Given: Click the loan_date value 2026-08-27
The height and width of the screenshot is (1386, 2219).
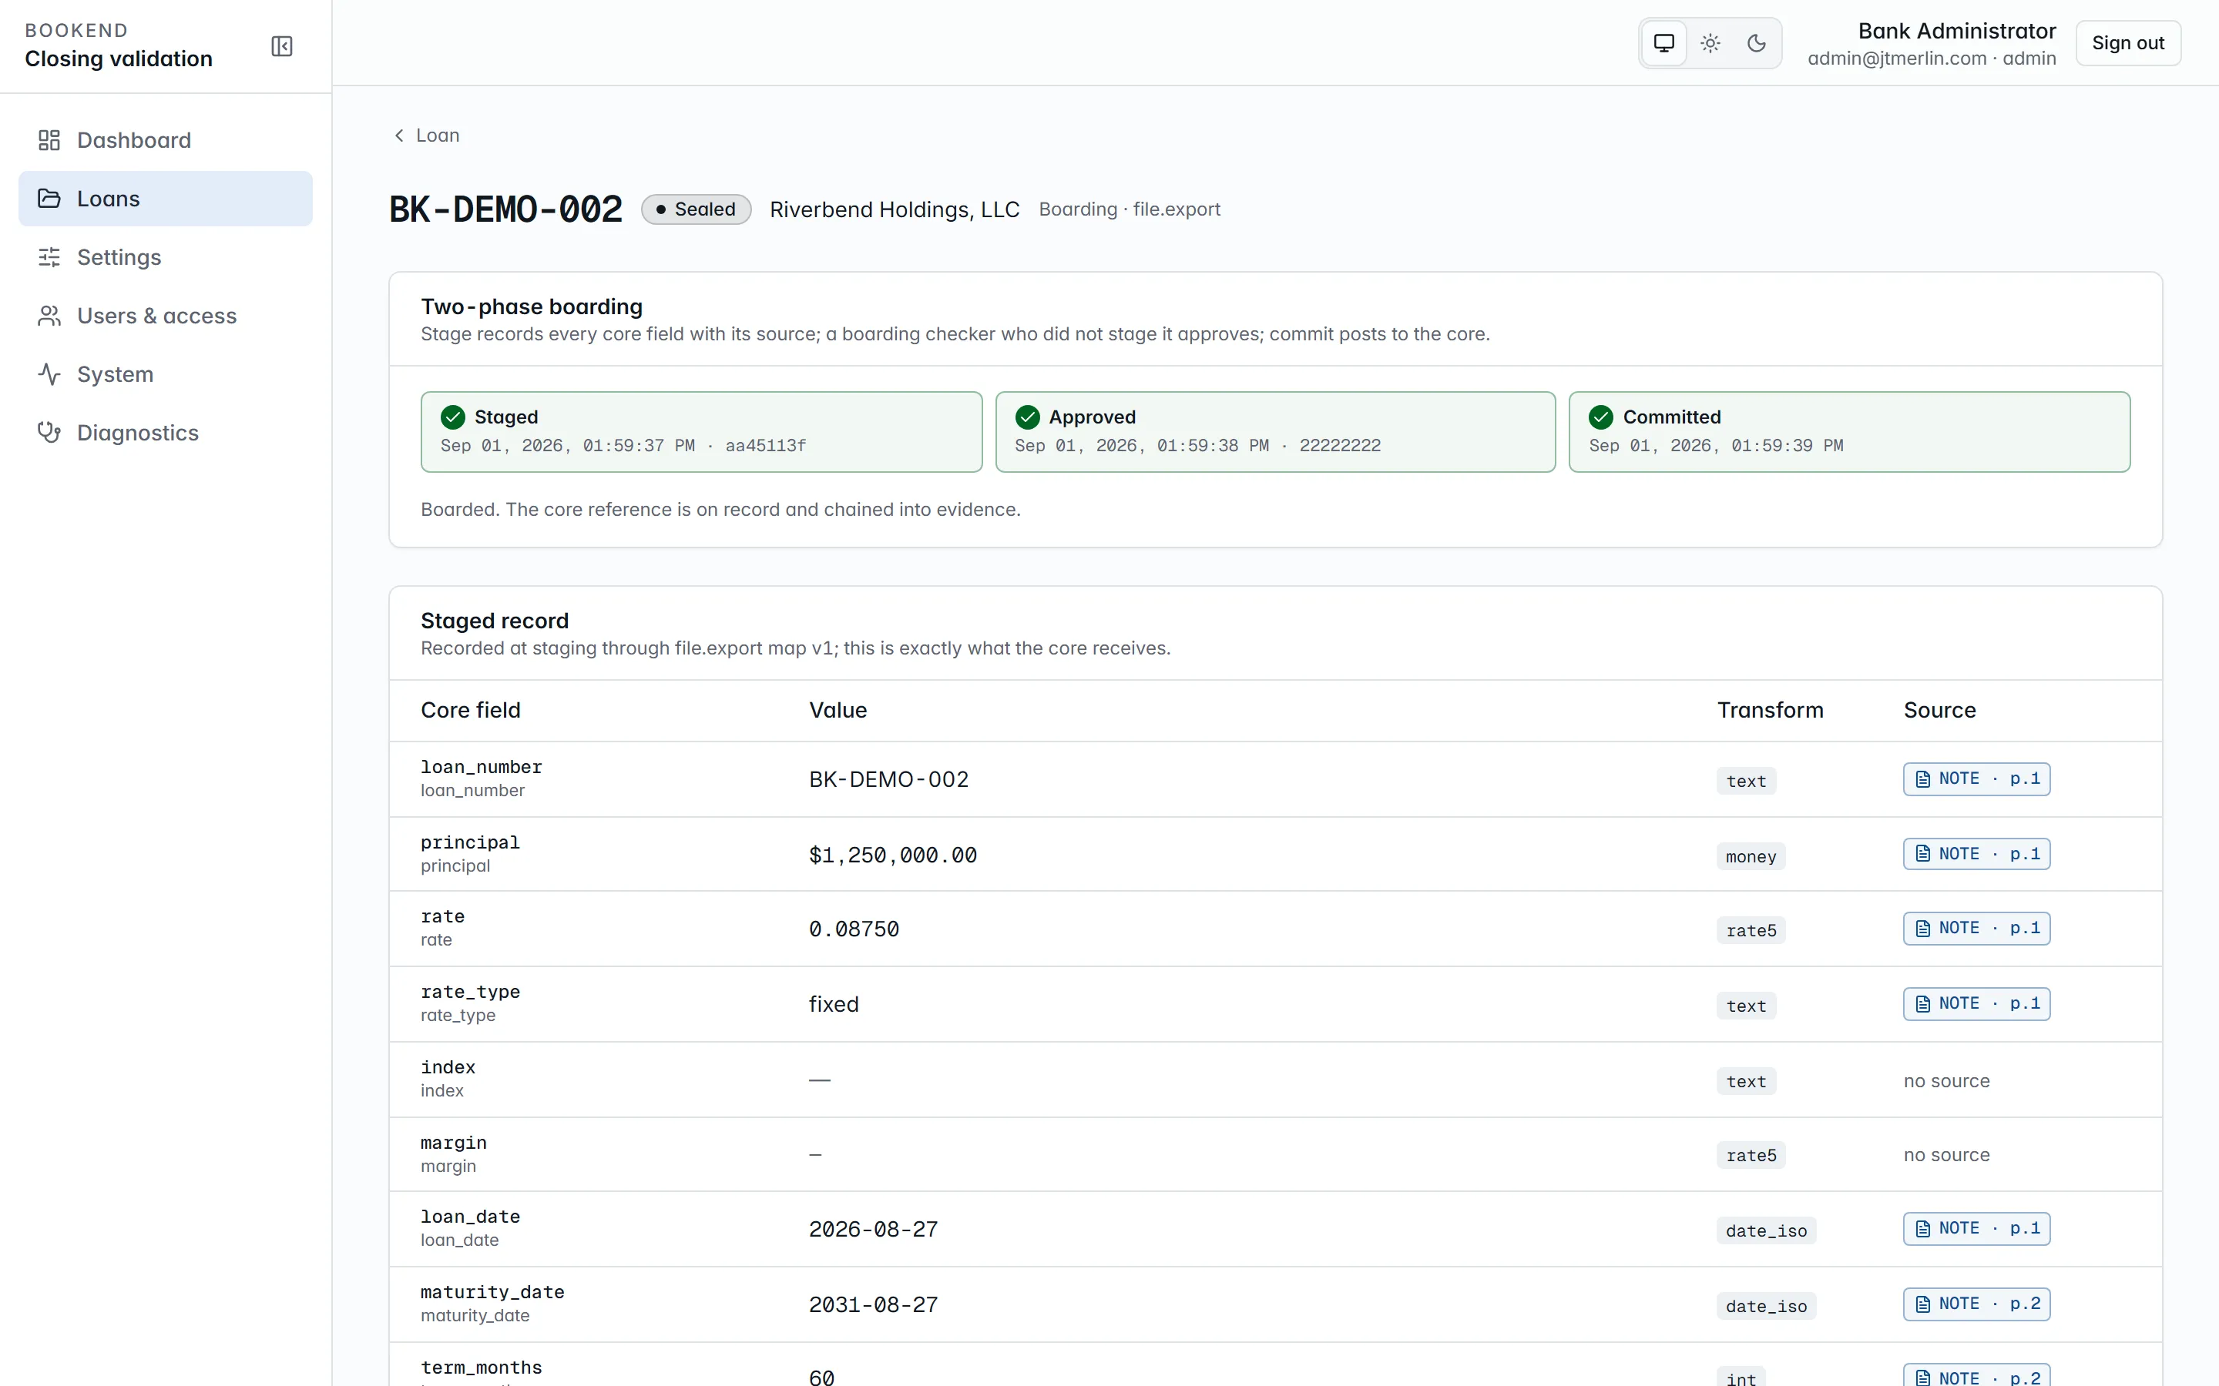Looking at the screenshot, I should [873, 1229].
